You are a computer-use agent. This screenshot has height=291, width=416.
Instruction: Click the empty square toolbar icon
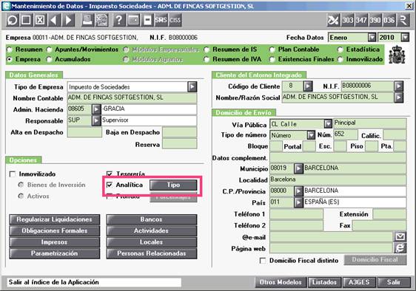(26, 20)
